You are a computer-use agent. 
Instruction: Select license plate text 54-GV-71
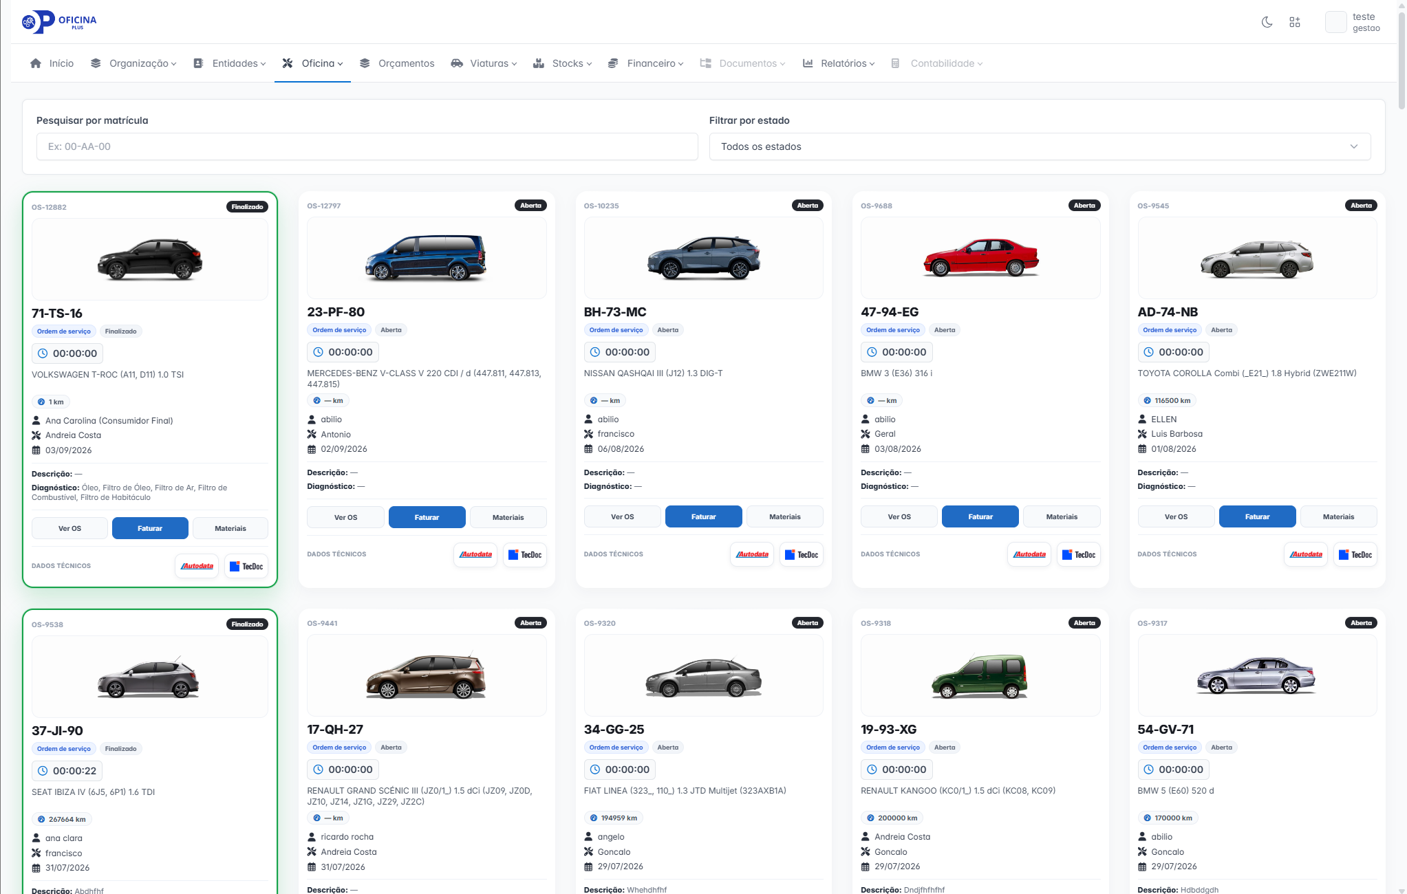[x=1166, y=730]
